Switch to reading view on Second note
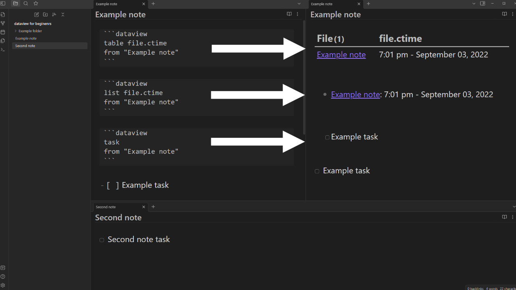Image resolution: width=516 pixels, height=290 pixels. (504, 217)
